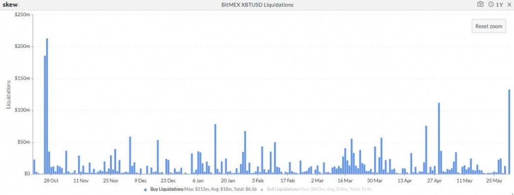Image resolution: width=514 pixels, height=195 pixels.
Task: Click the tall bar just past 27 Apr
Action: 439,138
